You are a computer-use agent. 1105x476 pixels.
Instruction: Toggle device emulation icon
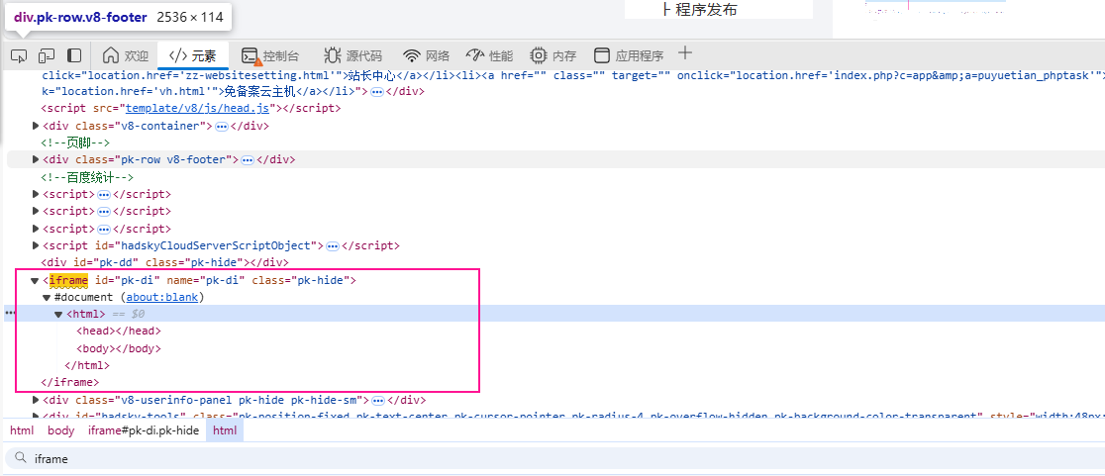coord(47,55)
